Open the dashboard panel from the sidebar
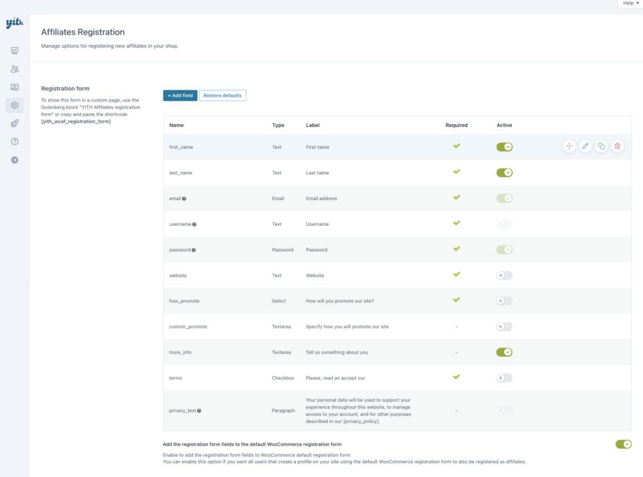 (x=14, y=50)
